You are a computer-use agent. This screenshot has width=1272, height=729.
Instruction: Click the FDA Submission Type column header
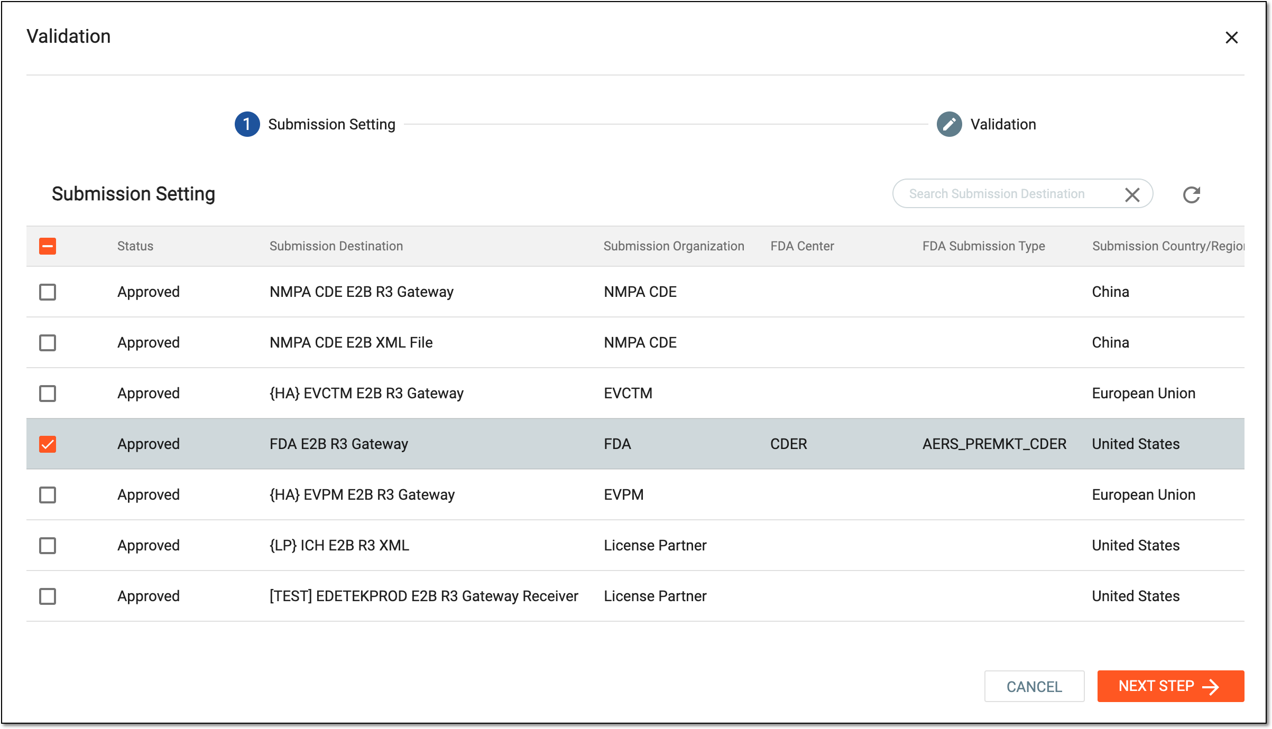[983, 246]
